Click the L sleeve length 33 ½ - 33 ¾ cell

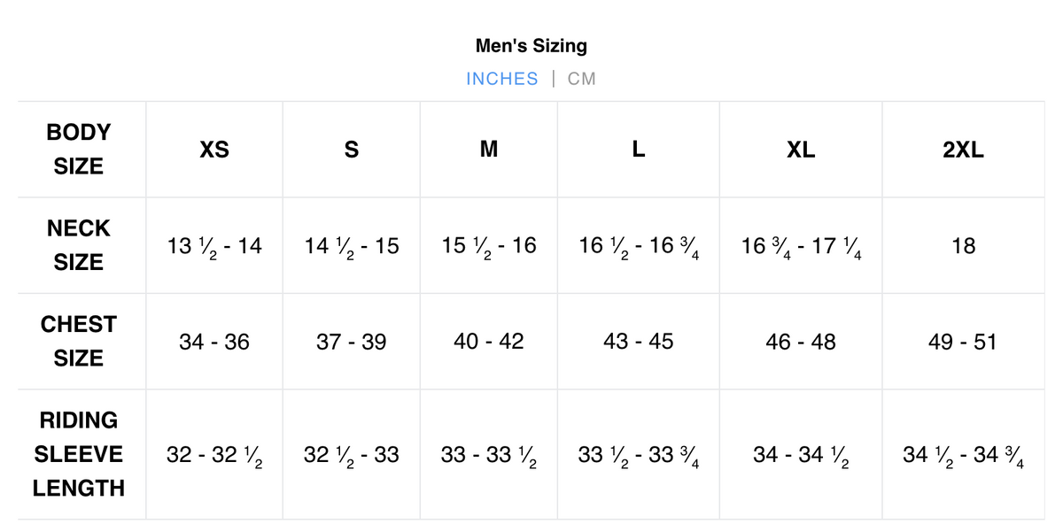point(638,455)
